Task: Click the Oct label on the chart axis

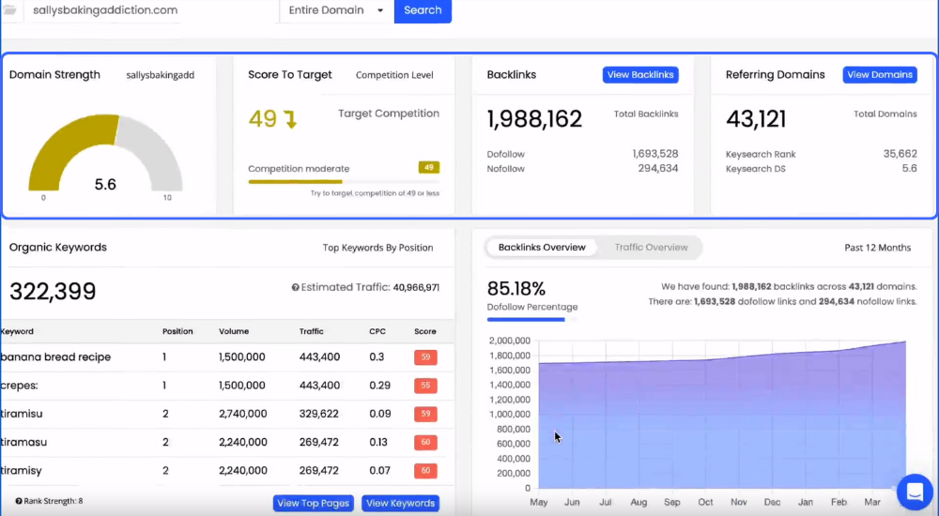Action: (705, 502)
